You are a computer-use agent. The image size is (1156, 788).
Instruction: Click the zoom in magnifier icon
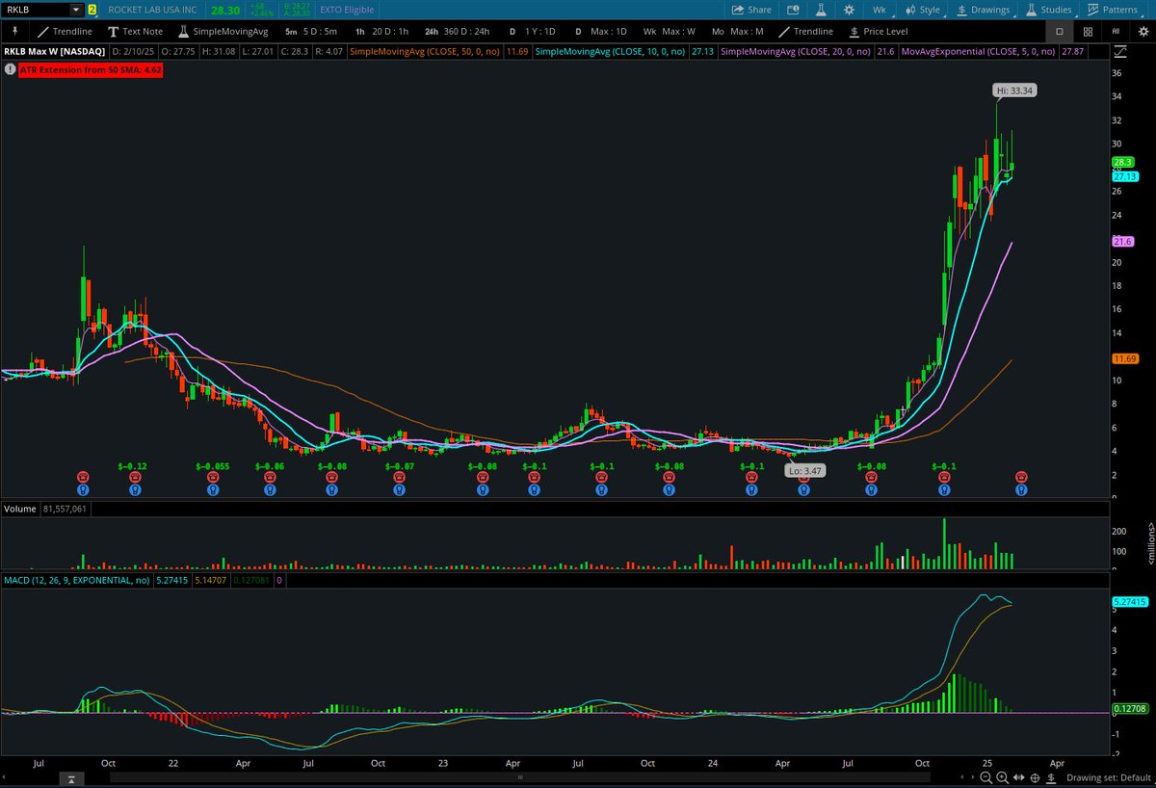[x=1003, y=777]
